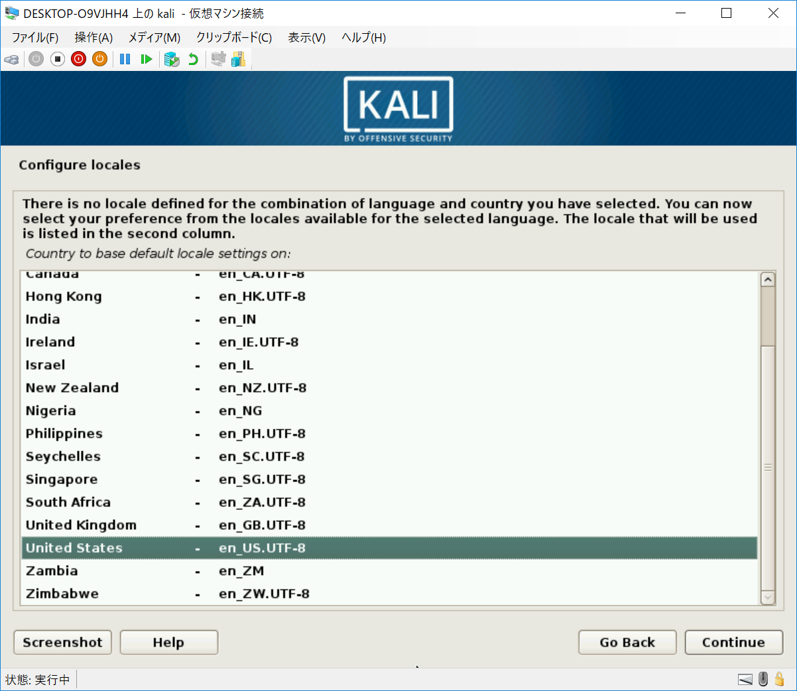Open the メディア(M) menu
Viewport: 797px width, 691px height.
(x=154, y=38)
